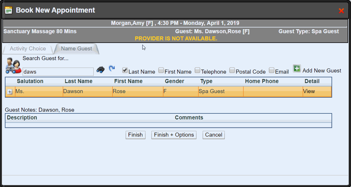Screen dimensions: 351x187
Task: Click the Sanctuary Massage 80 Mins text
Action: [40, 32]
